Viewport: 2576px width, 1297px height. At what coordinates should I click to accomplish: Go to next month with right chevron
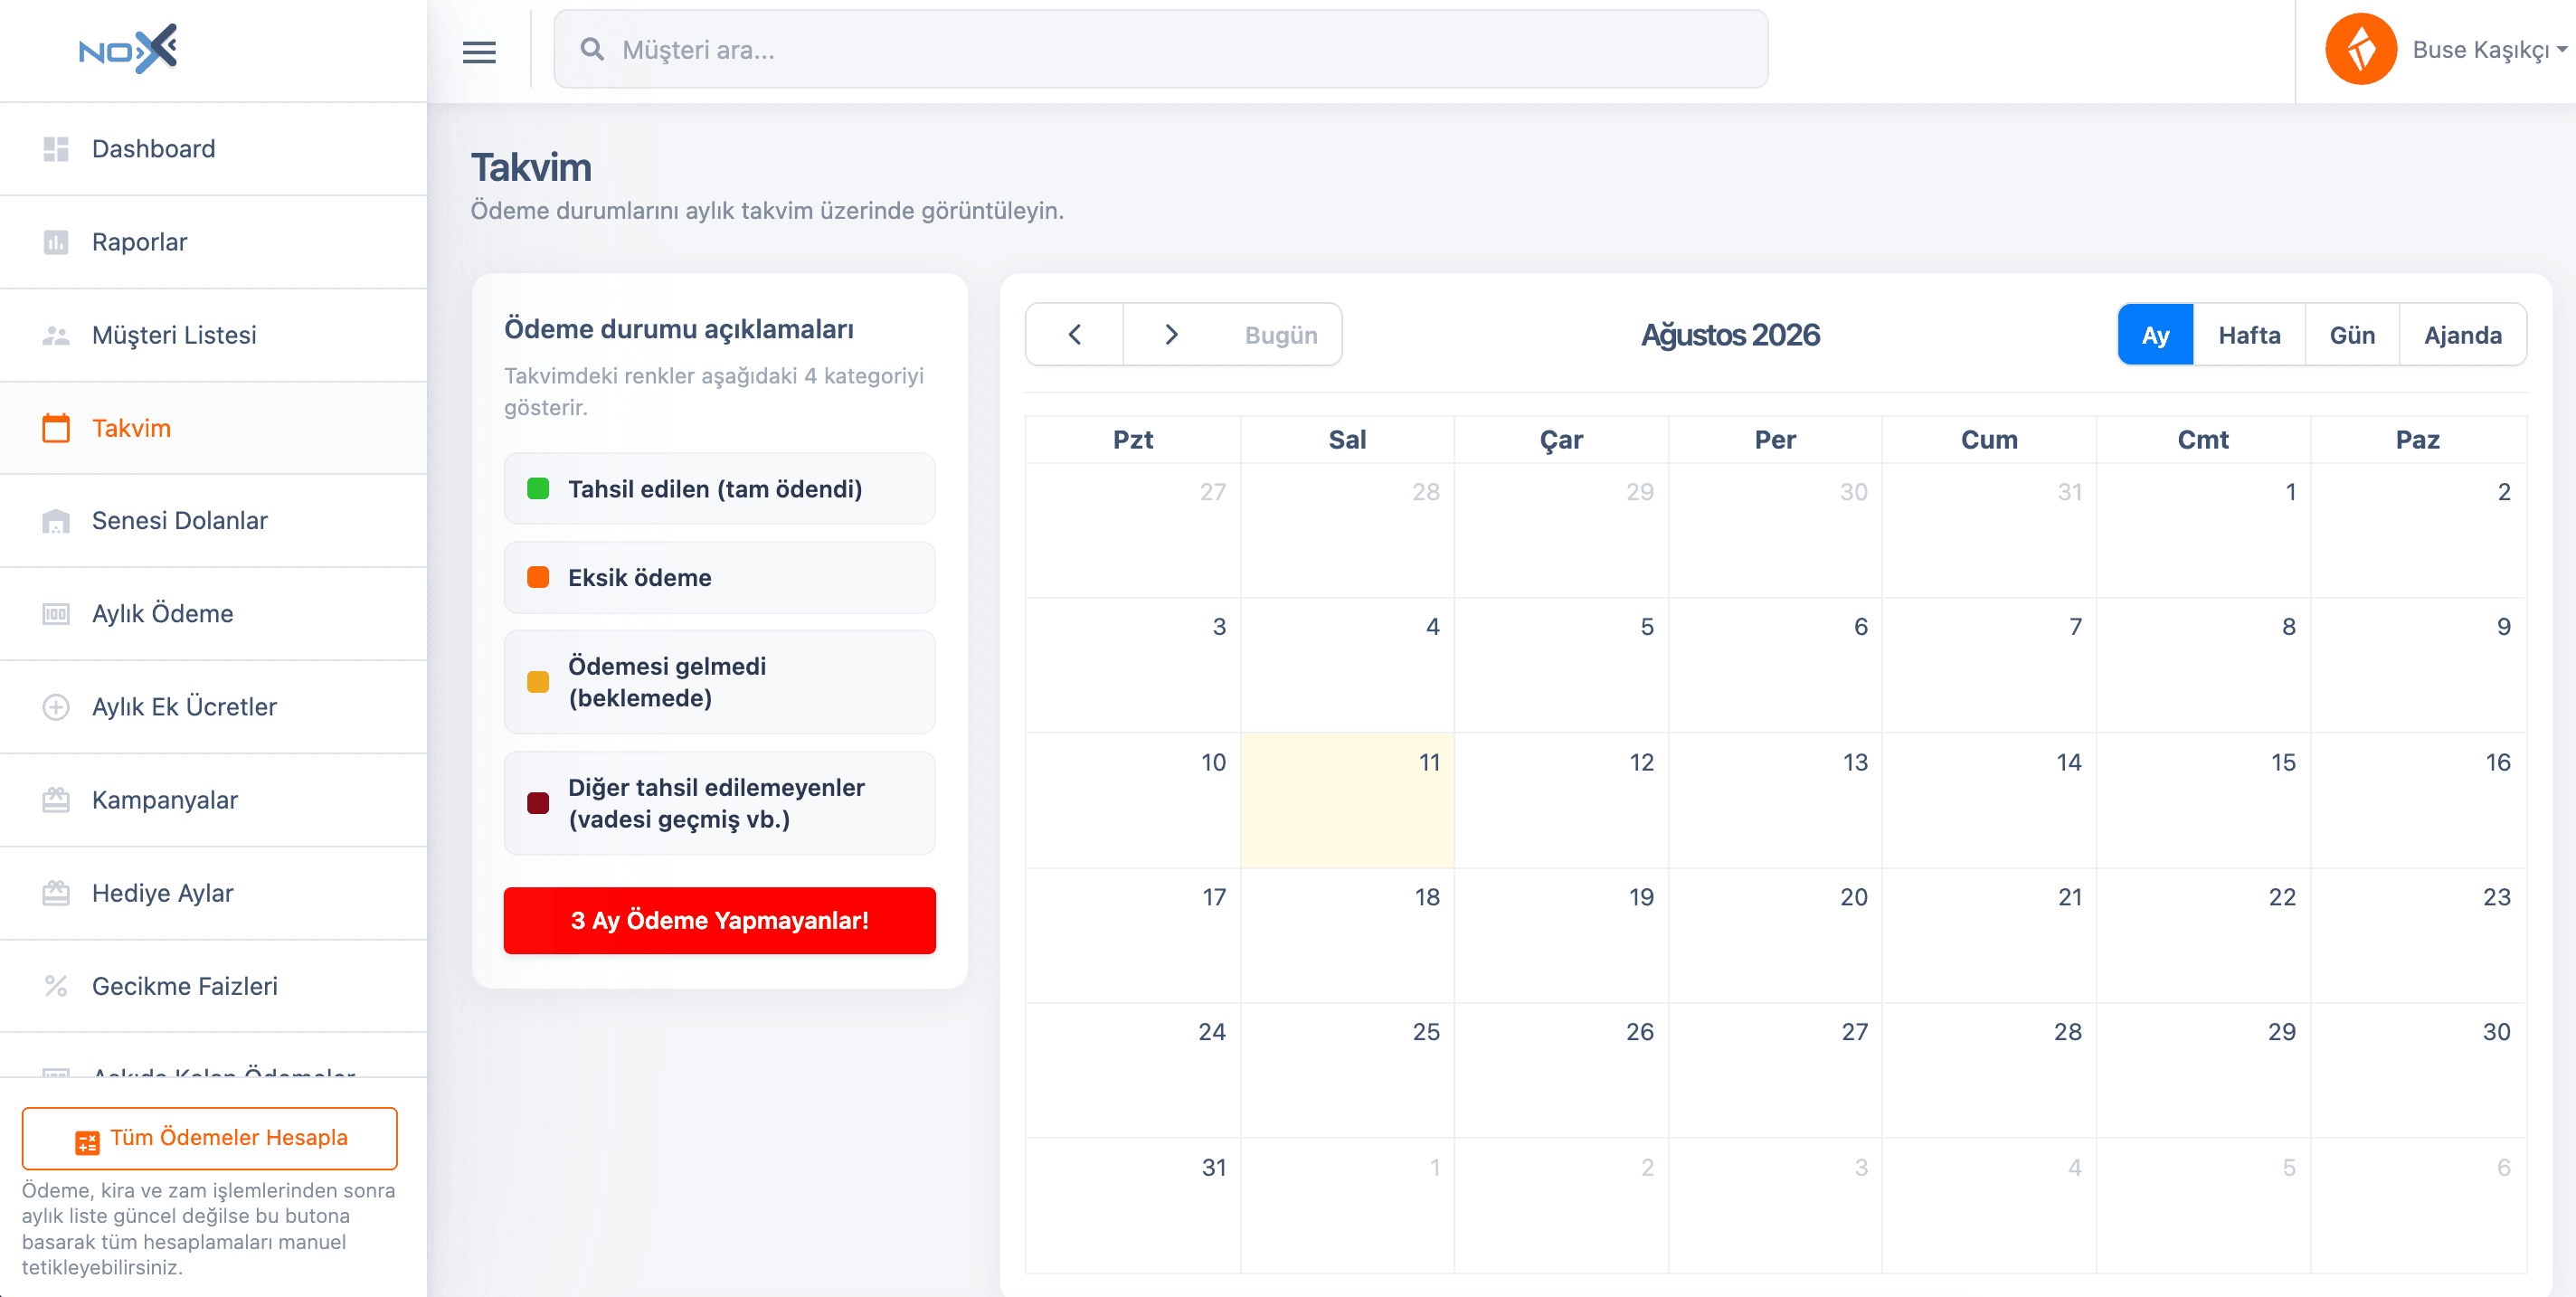tap(1171, 335)
